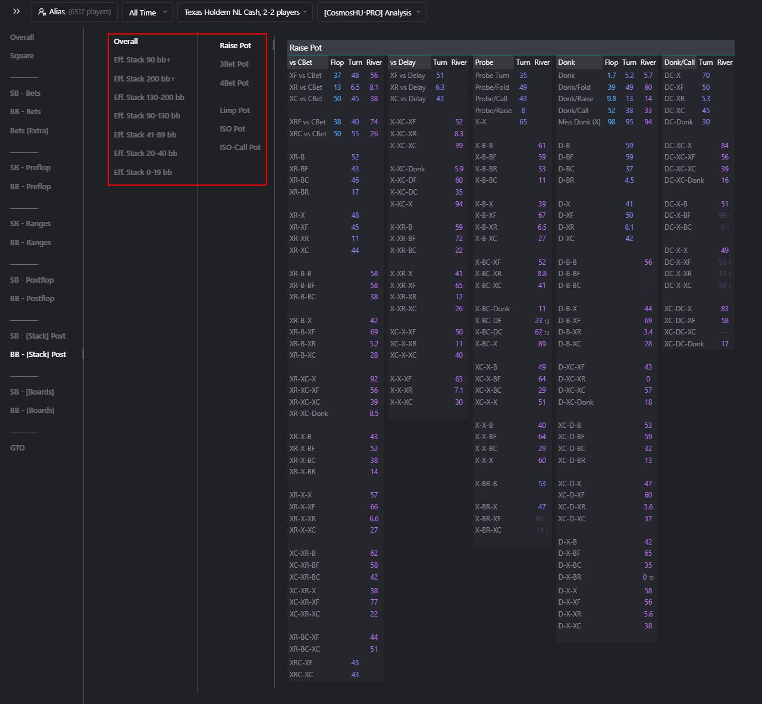
Task: Click the Donk/Call column header
Action: 679,62
